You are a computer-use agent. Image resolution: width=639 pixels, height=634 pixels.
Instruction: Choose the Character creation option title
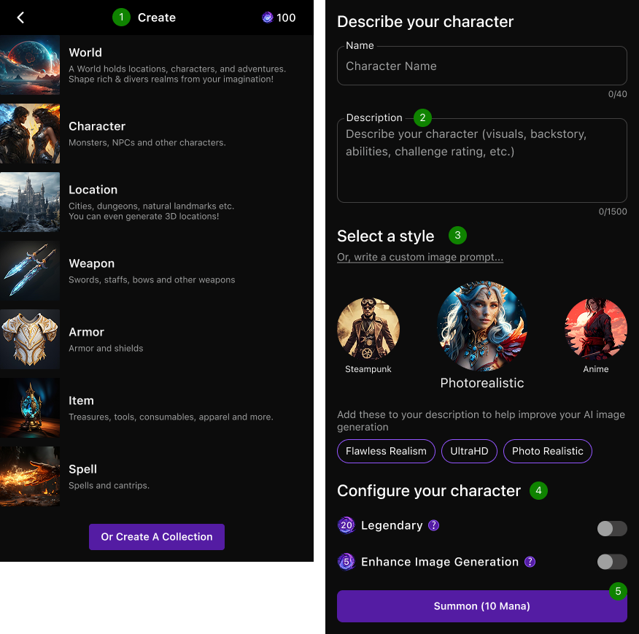click(97, 126)
